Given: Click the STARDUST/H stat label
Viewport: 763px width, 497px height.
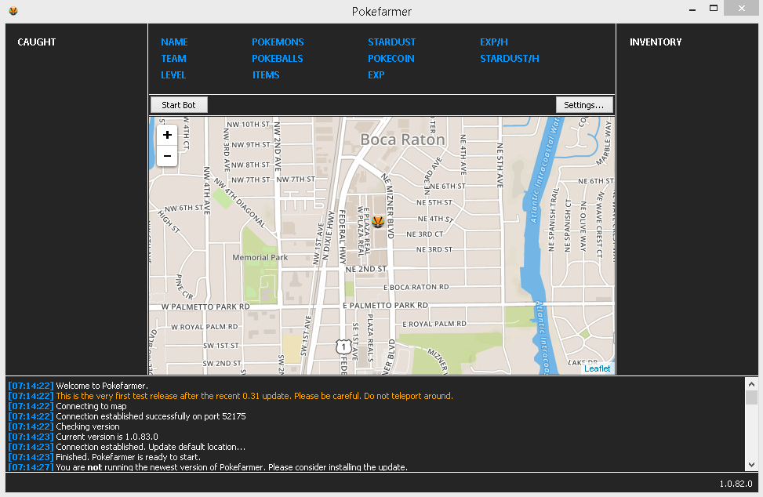Looking at the screenshot, I should coord(510,59).
